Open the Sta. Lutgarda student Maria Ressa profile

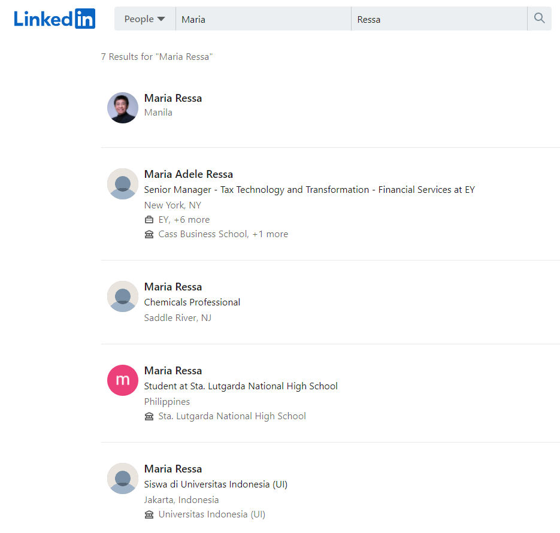click(173, 371)
